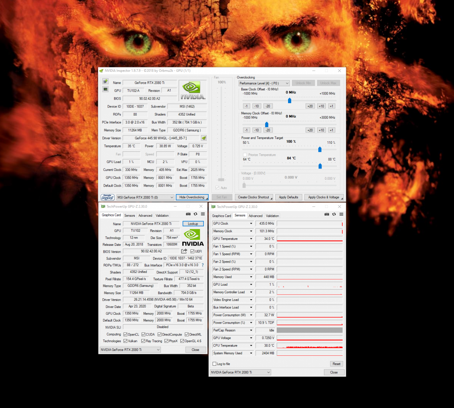This screenshot has width=454, height=408.
Task: Click the top-left icon beside Name in NVIDIA Inspector
Action: pos(105,81)
